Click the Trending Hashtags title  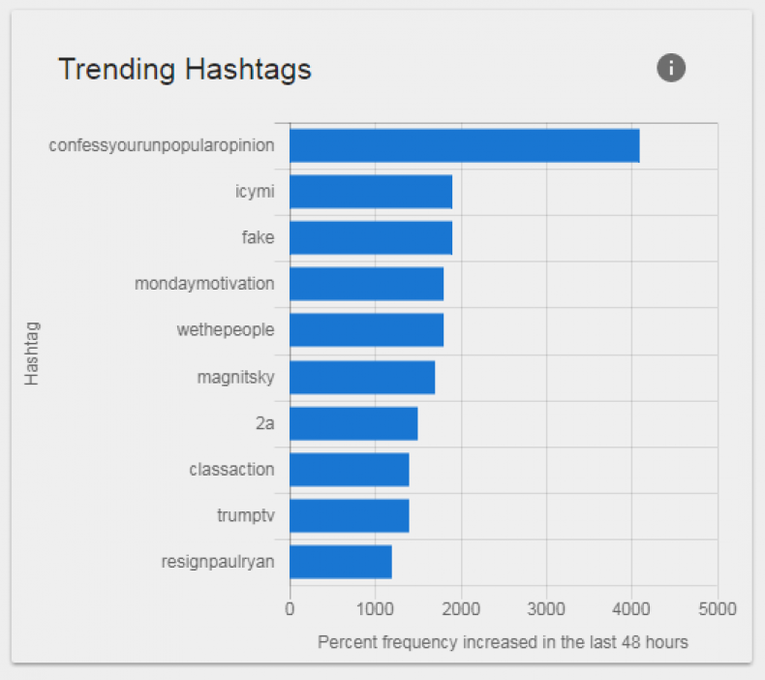coord(185,69)
